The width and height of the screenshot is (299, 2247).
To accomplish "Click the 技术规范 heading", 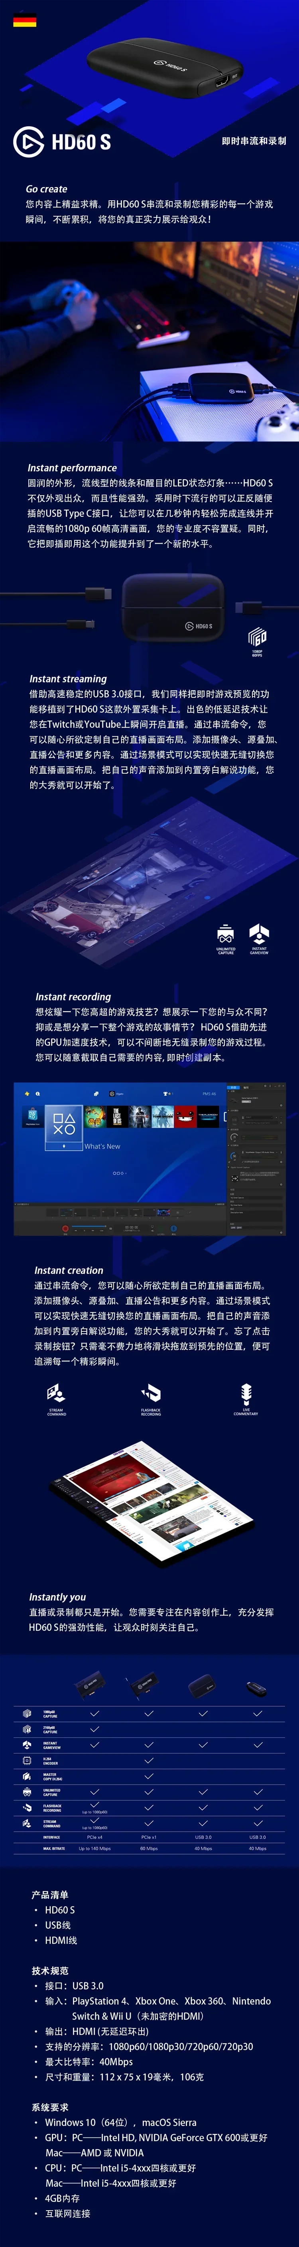I will point(49,1970).
